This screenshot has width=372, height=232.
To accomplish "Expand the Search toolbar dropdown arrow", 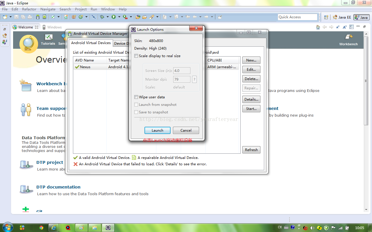I will pyautogui.click(x=157, y=17).
